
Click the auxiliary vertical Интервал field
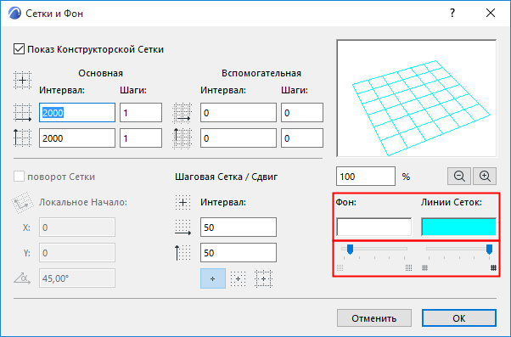(x=239, y=138)
